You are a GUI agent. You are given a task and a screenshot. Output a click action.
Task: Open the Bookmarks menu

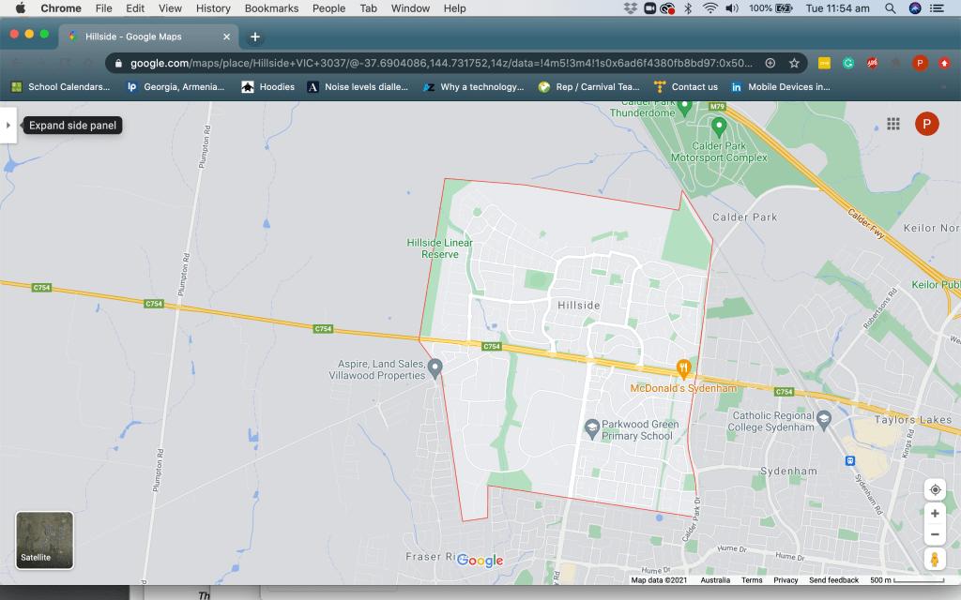269,8
